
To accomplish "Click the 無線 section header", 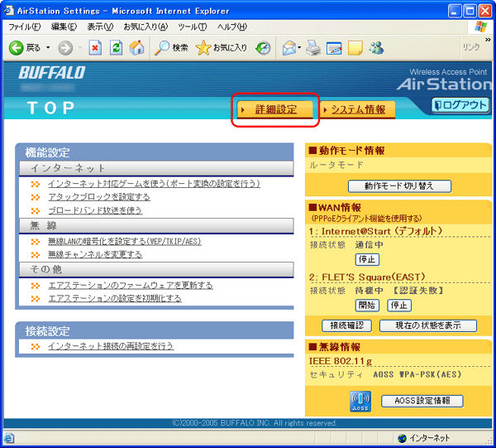I will [156, 225].
